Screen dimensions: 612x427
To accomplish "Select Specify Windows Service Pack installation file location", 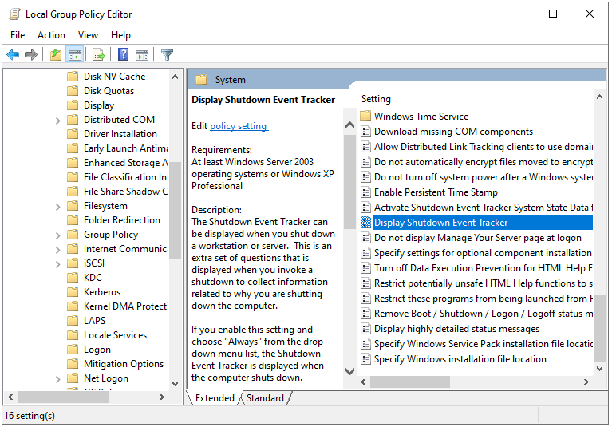I will pyautogui.click(x=484, y=344).
